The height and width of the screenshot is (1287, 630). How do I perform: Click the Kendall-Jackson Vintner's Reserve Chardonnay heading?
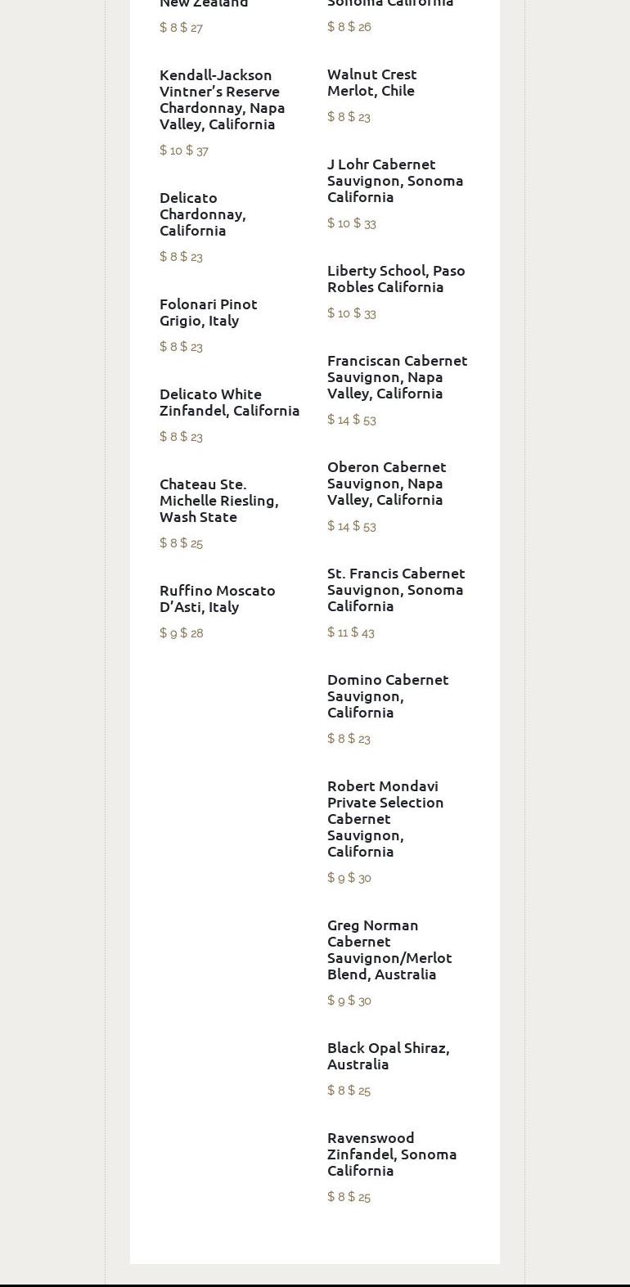(x=222, y=99)
